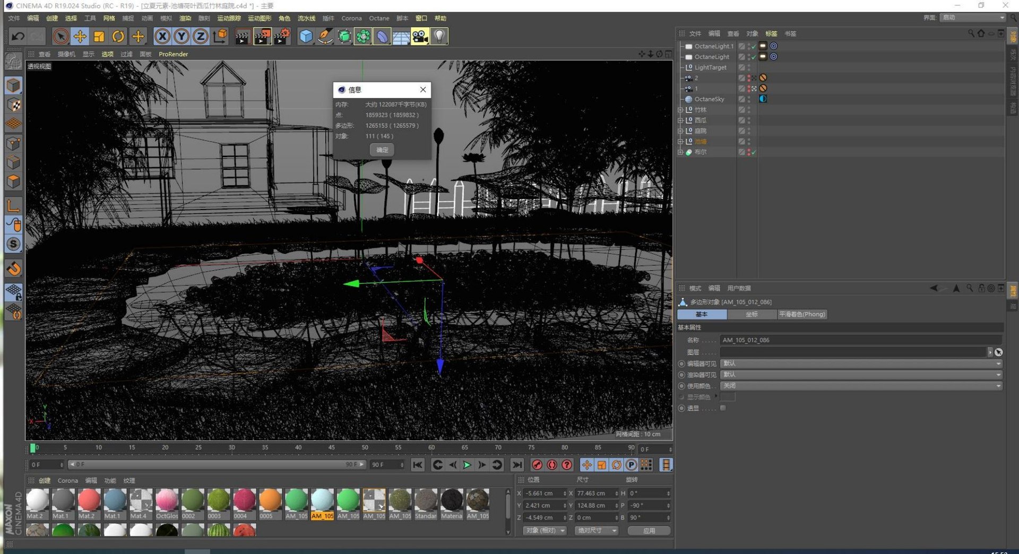Expand the 西瓜 object group
Image resolution: width=1019 pixels, height=554 pixels.
pos(680,120)
